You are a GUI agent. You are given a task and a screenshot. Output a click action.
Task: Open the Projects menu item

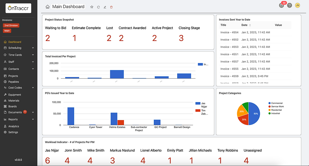tap(13, 76)
